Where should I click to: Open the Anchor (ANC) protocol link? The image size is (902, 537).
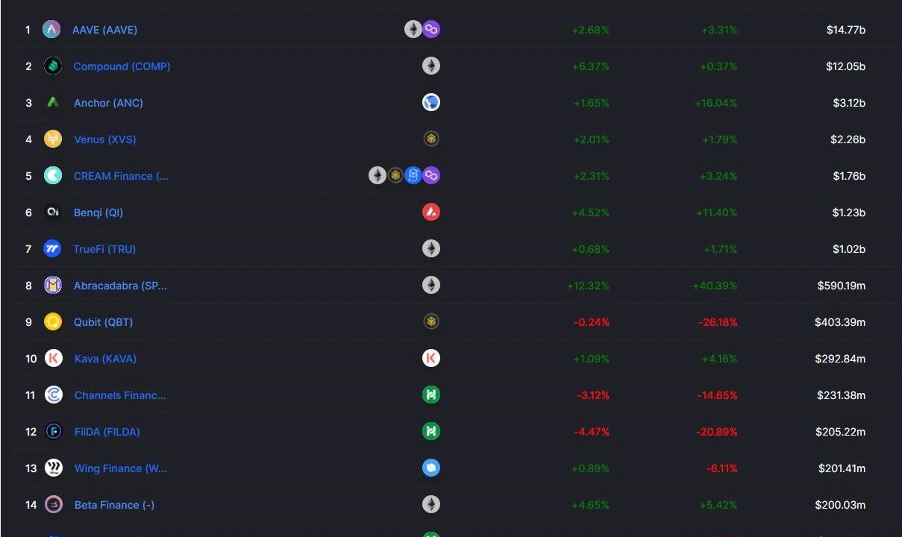tap(108, 103)
